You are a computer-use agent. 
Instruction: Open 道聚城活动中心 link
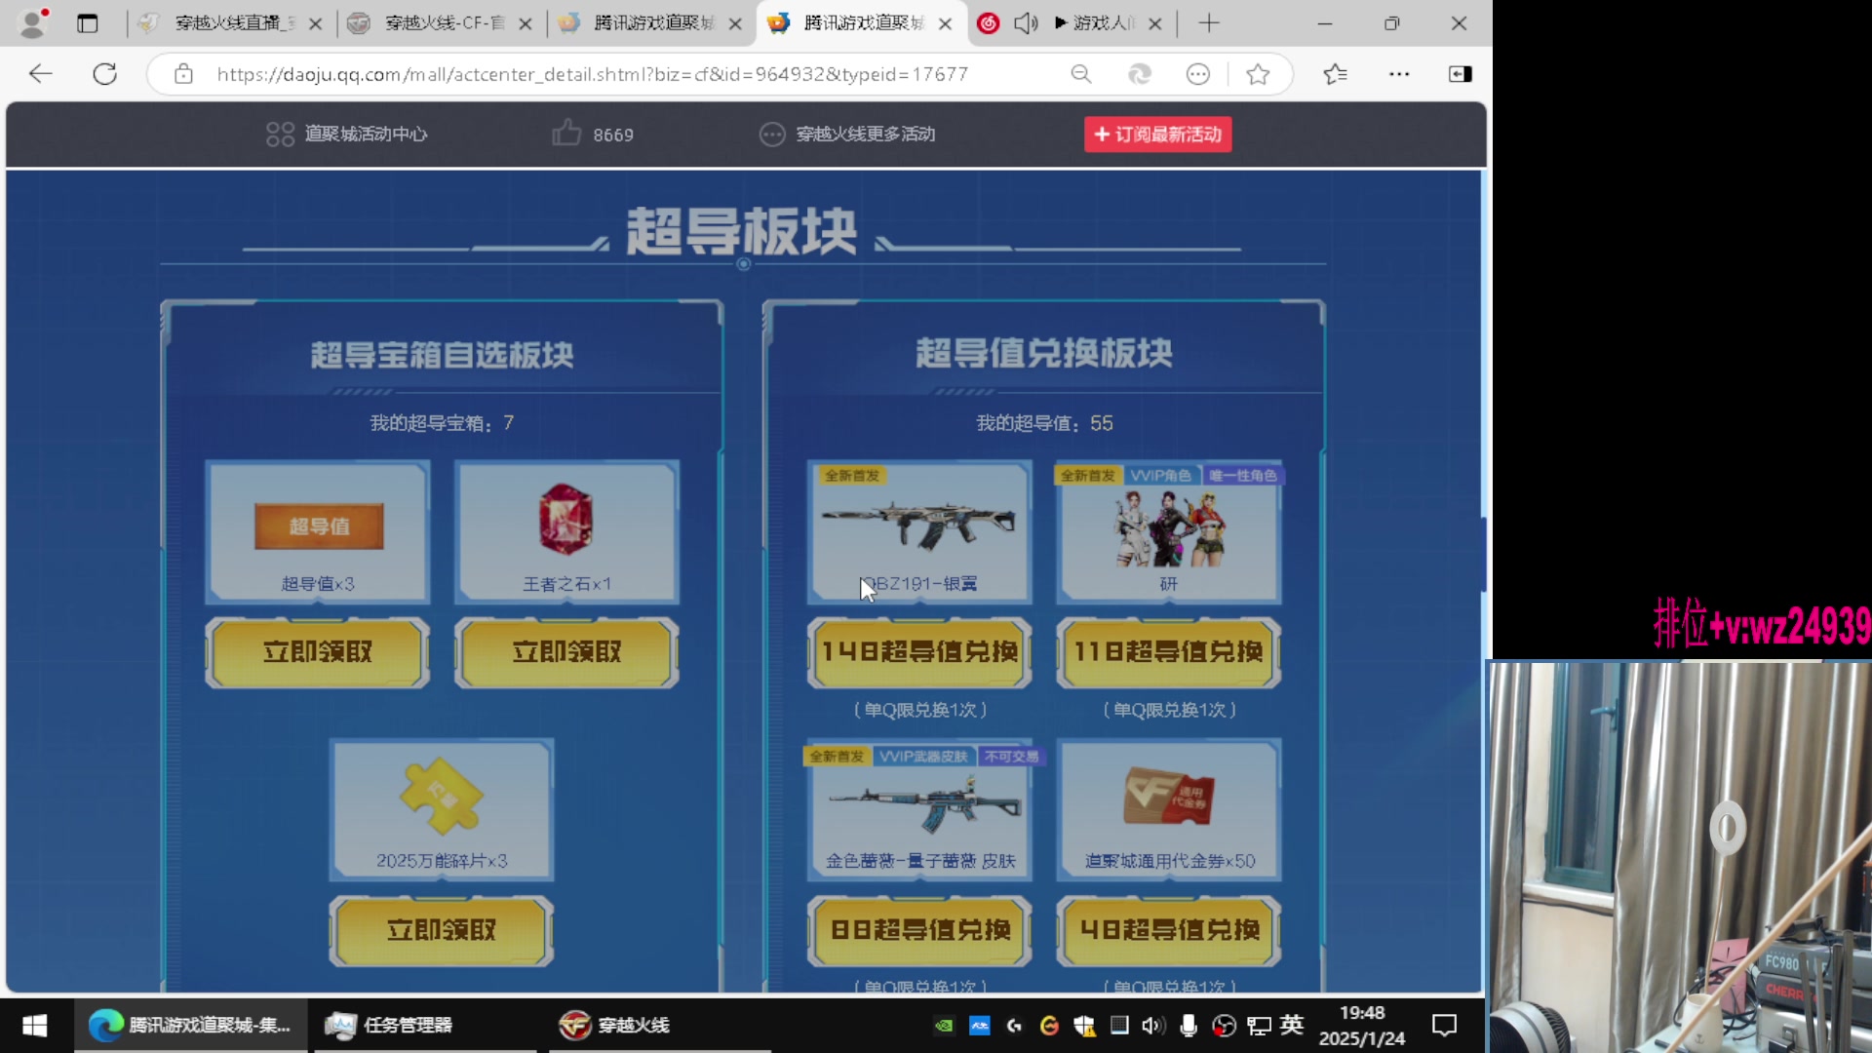pos(347,134)
